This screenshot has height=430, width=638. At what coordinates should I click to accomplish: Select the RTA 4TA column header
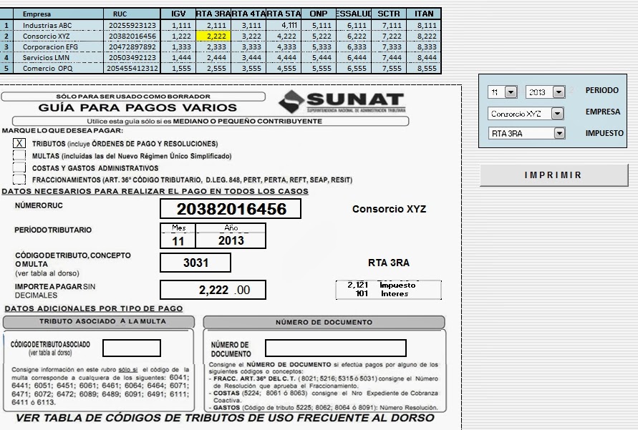(248, 14)
